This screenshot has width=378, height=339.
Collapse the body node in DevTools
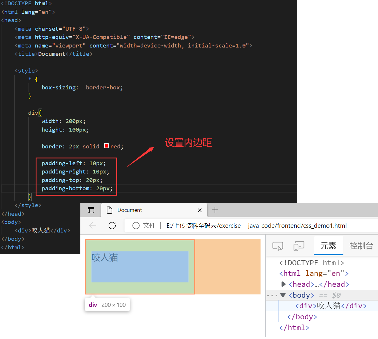click(x=283, y=295)
